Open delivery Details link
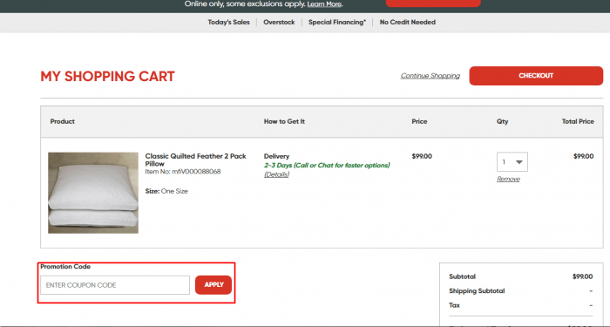The width and height of the screenshot is (610, 327). coord(276,174)
